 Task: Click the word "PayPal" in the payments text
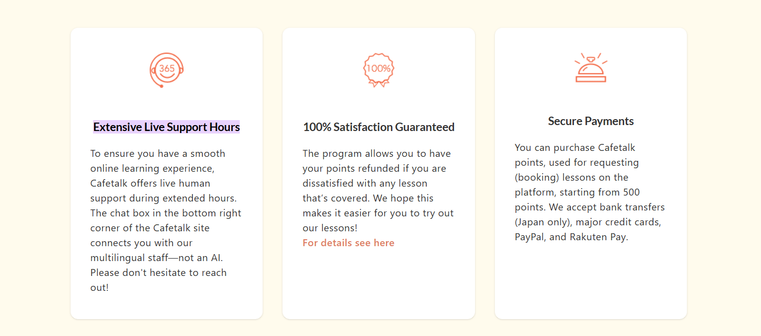tap(530, 237)
